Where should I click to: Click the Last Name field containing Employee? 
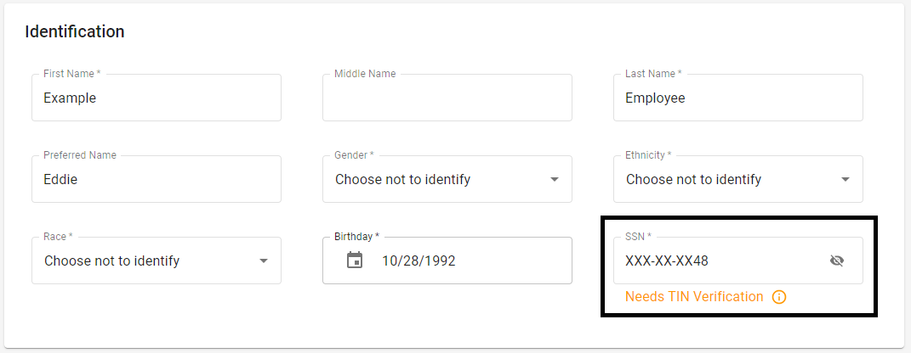(737, 98)
